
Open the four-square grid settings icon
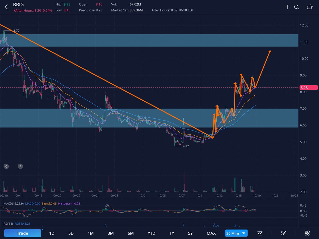point(307,233)
